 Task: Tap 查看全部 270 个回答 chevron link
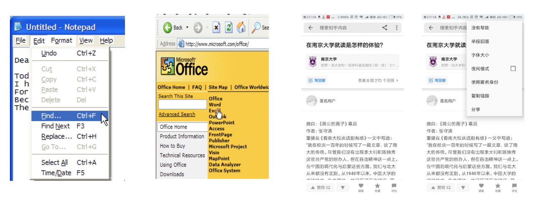click(378, 80)
